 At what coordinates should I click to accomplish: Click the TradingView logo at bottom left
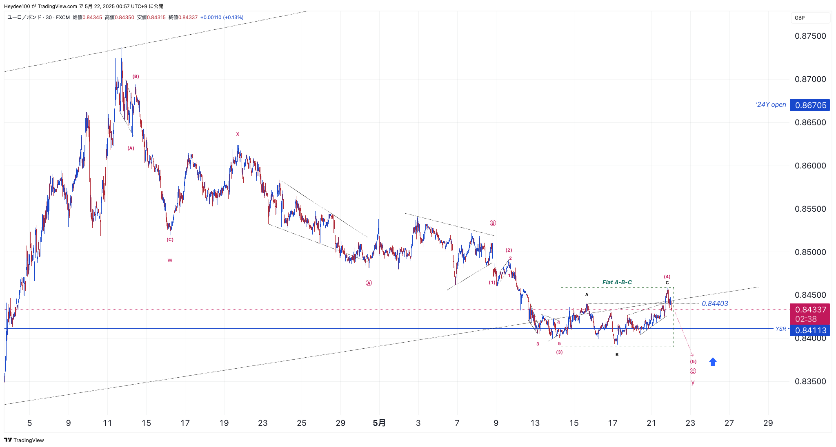point(24,440)
